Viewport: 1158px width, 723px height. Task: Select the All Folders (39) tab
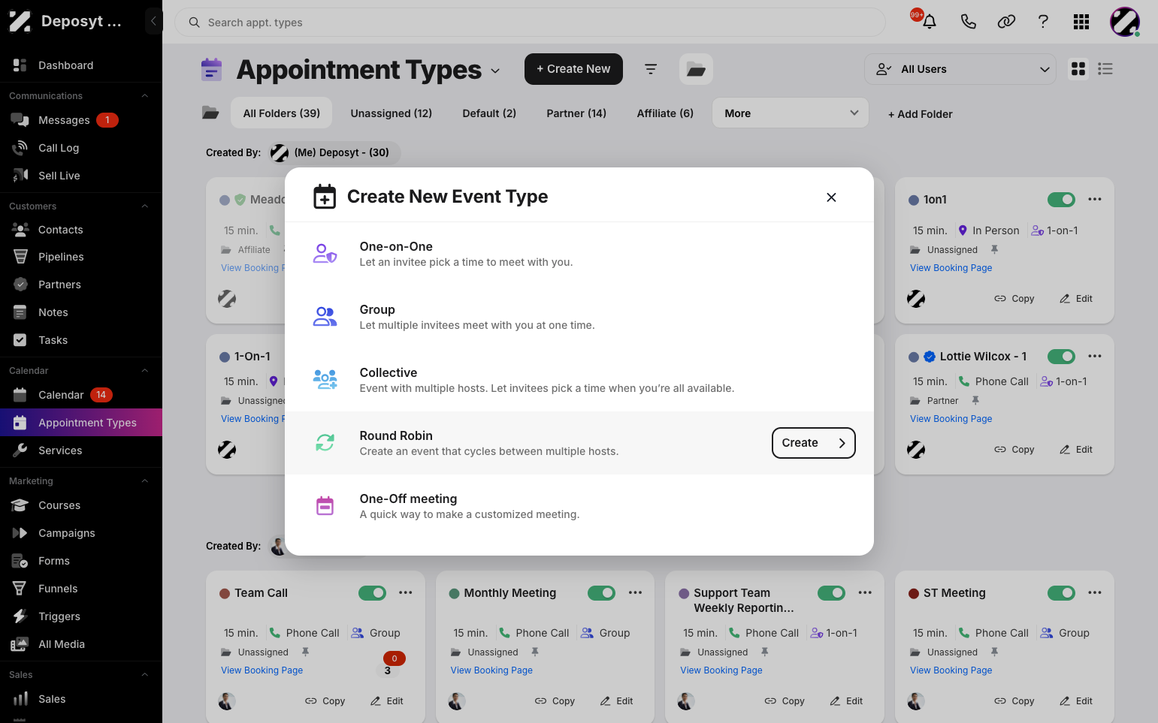tap(281, 113)
